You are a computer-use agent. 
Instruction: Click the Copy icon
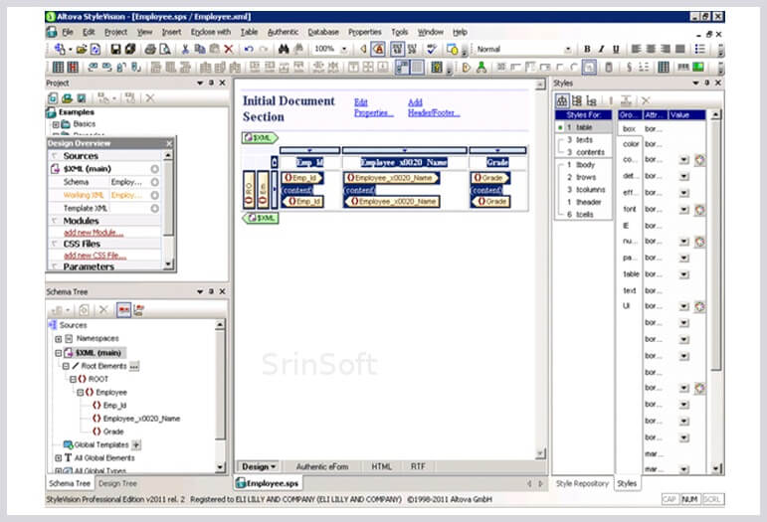click(200, 49)
